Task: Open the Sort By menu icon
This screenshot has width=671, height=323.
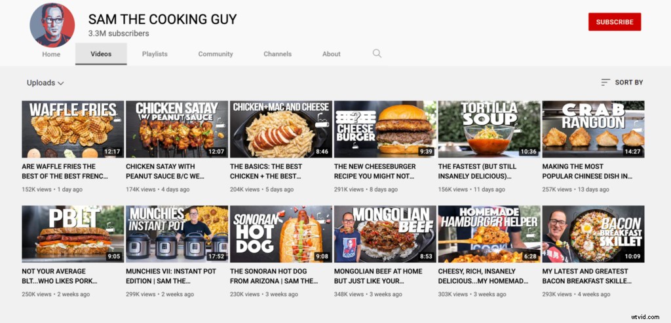Action: 605,82
